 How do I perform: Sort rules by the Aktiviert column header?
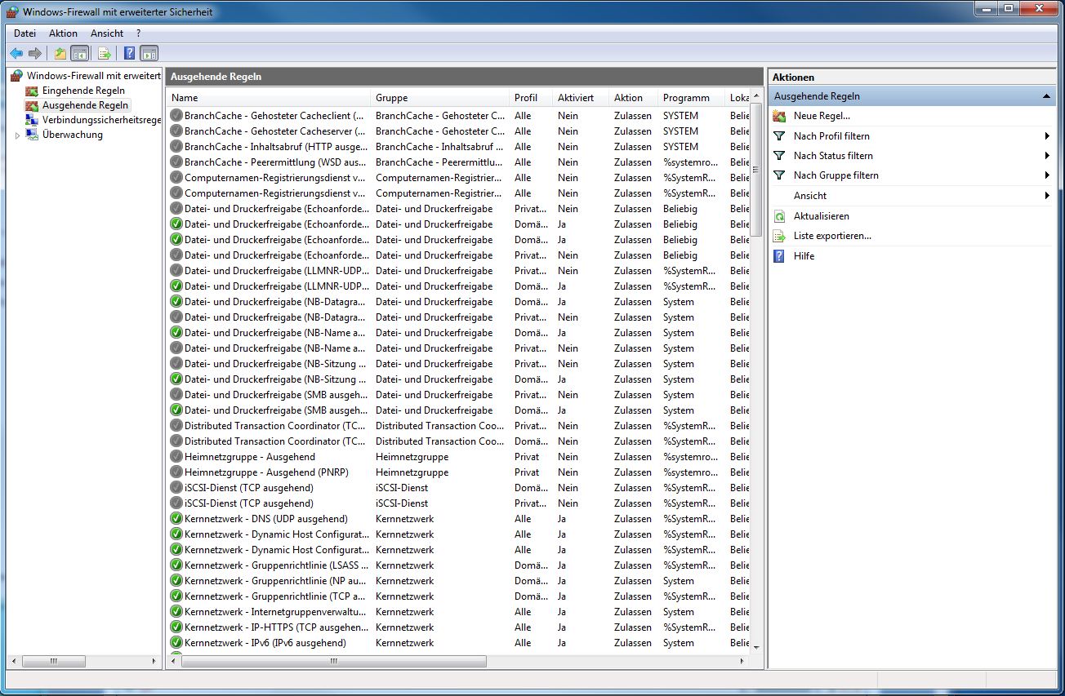point(581,98)
